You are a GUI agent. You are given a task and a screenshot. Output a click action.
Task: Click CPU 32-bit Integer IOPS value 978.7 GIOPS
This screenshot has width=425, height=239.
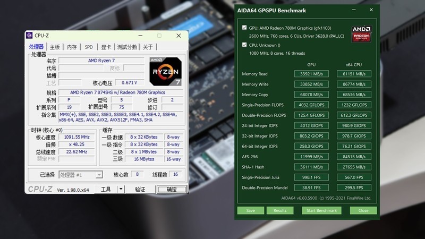coord(354,136)
